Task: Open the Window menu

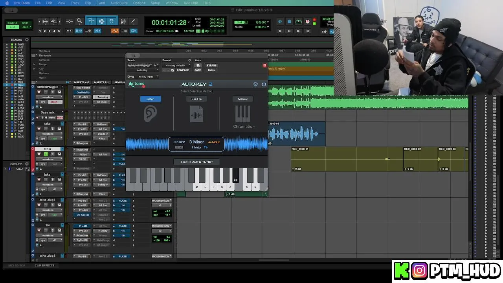Action: coord(172,3)
